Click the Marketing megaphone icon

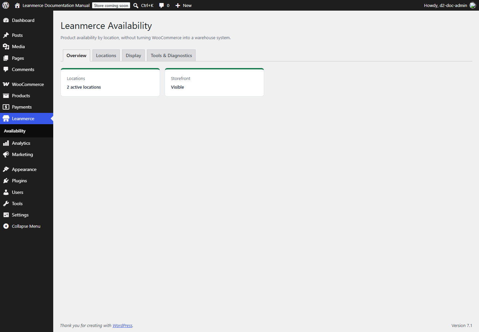6,154
